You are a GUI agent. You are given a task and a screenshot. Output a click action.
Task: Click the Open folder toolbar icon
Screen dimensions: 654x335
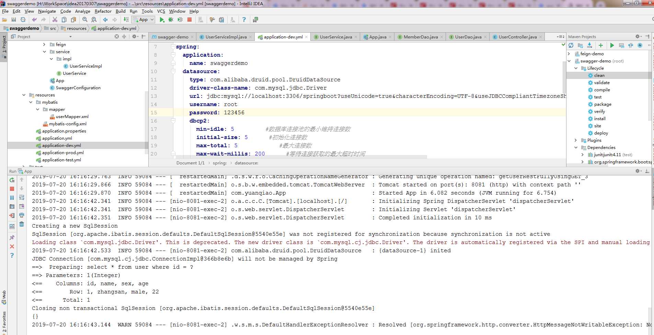tap(4, 20)
